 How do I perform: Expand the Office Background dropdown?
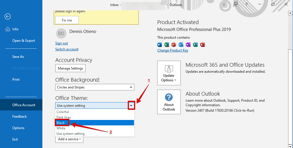click(95, 87)
